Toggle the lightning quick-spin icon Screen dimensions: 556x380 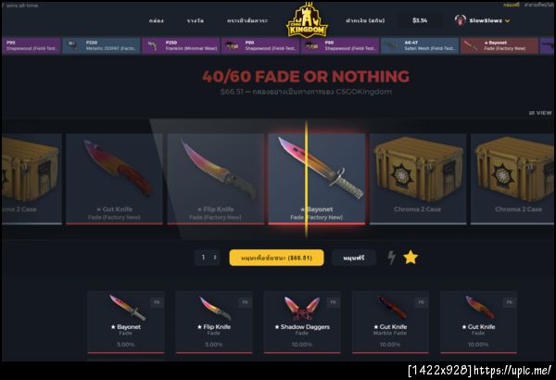pyautogui.click(x=391, y=258)
